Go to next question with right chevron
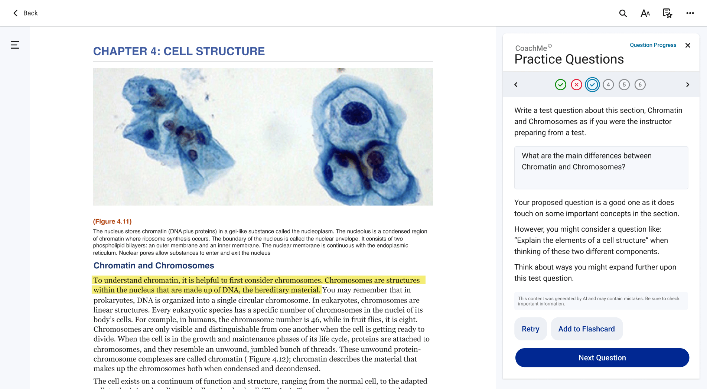The image size is (707, 389). click(687, 85)
